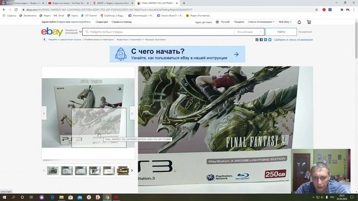Select the first thumbnail in the image strip
Screen dimensions: 358x201
coord(53,170)
